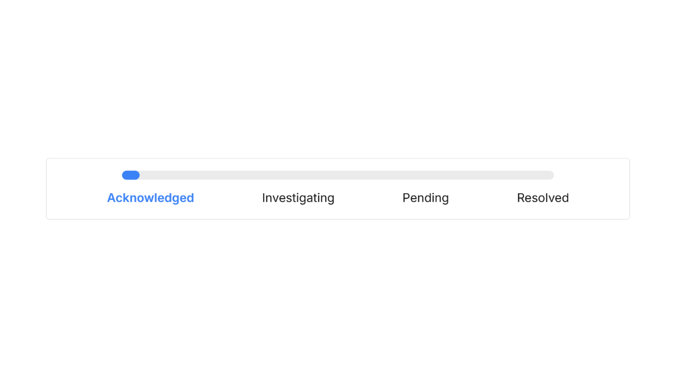
Task: Open the Pending status step
Action: pyautogui.click(x=425, y=198)
